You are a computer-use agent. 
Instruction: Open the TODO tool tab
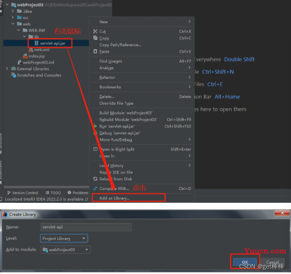53,193
